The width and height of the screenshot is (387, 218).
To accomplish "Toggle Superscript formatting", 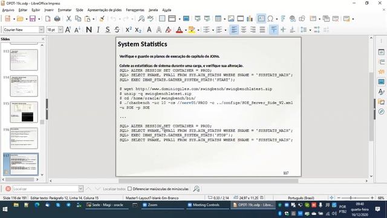I will tap(129, 30).
